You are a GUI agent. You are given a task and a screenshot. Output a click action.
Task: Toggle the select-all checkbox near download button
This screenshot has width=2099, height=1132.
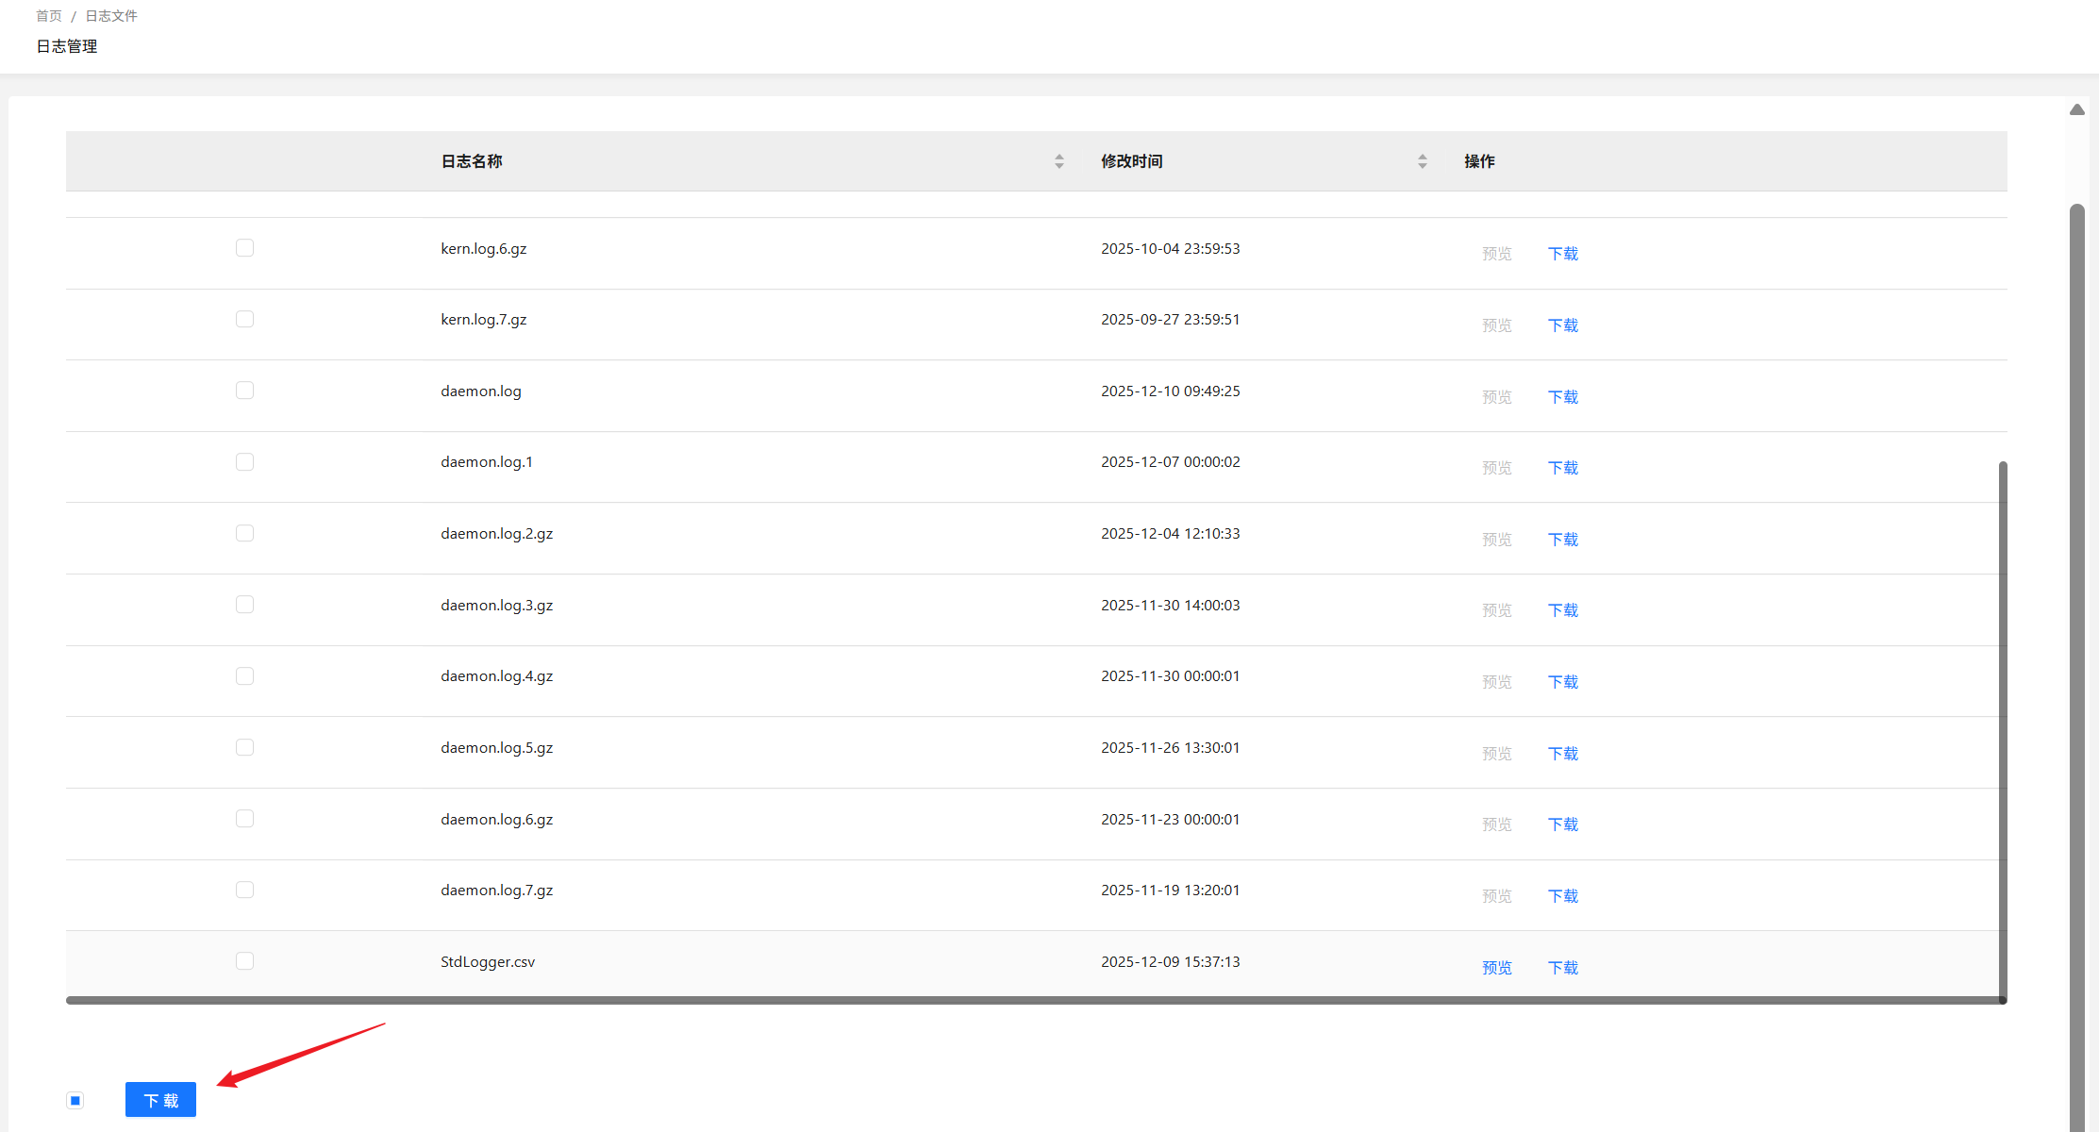[x=75, y=1100]
